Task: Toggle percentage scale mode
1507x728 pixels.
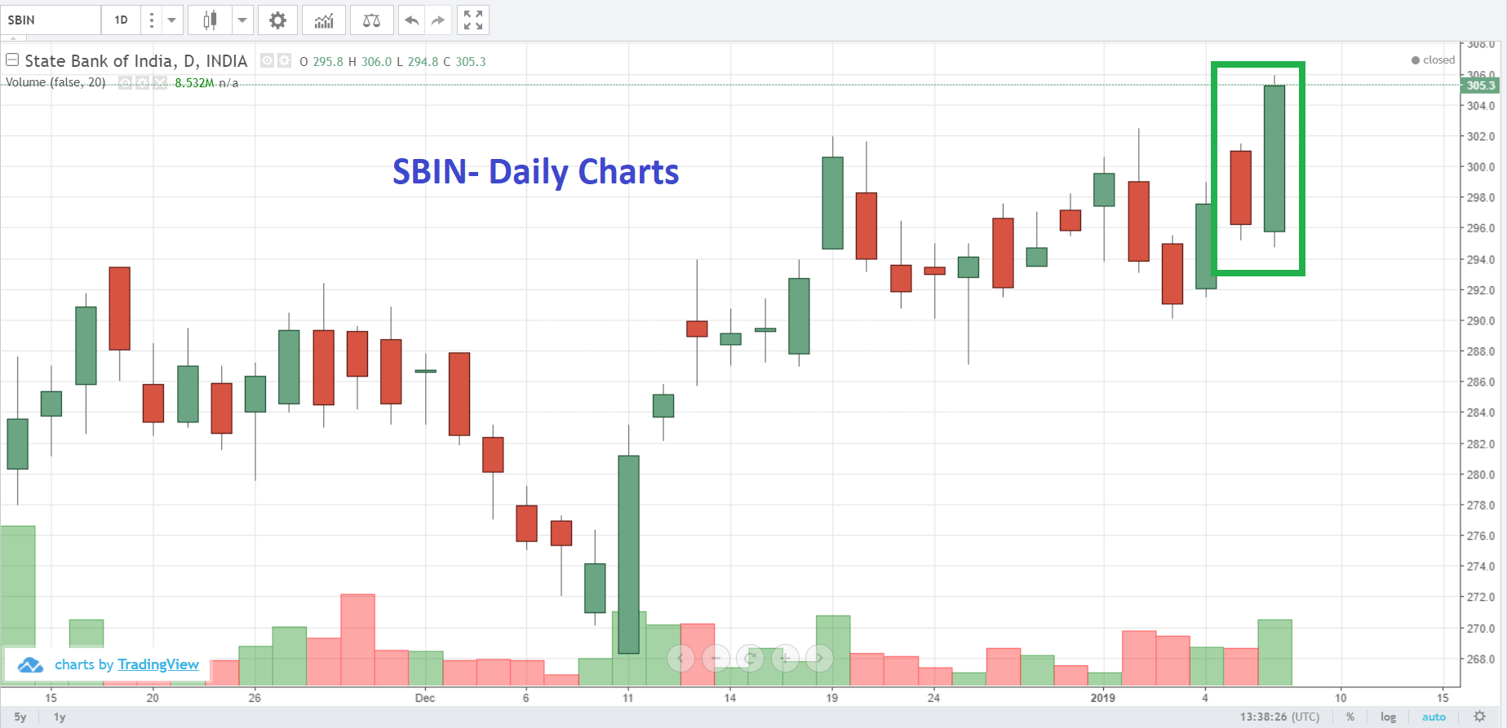Action: 1350,717
